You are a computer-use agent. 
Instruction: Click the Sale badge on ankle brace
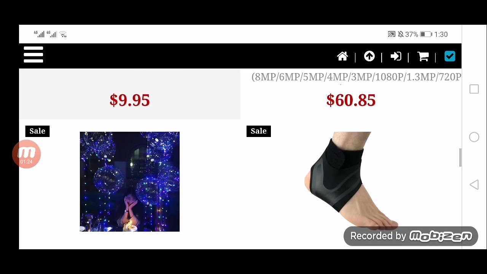(x=259, y=131)
